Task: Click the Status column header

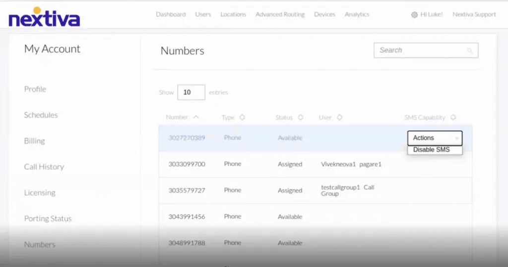Action: click(284, 118)
